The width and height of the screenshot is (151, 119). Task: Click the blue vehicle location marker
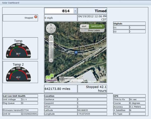(76, 52)
